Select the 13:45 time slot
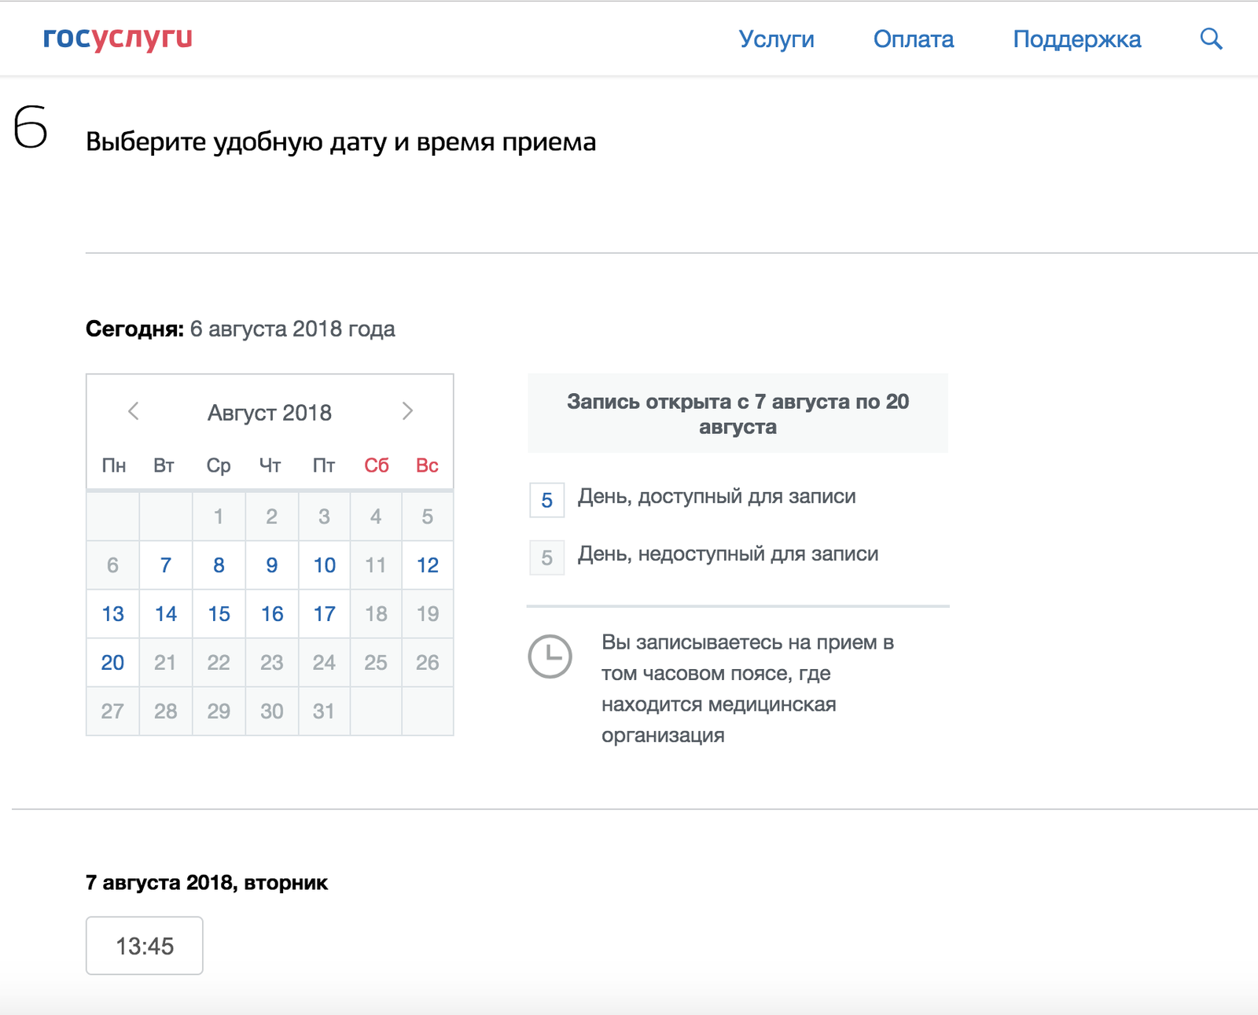The image size is (1258, 1015). tap(145, 946)
